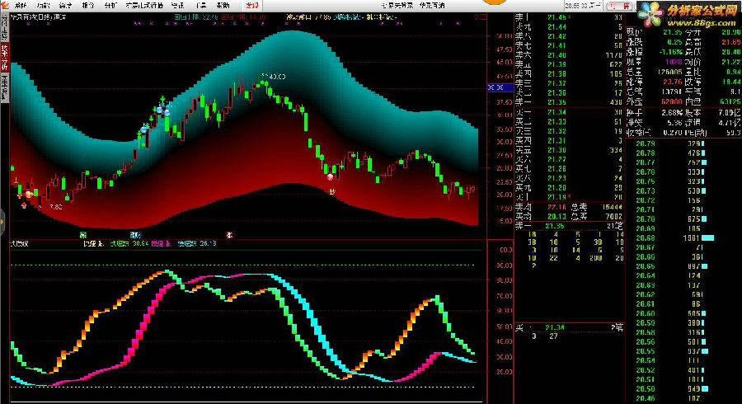This screenshot has height=404, width=742.
Task: Click the blue marker icon below chart
Action: tap(135, 235)
